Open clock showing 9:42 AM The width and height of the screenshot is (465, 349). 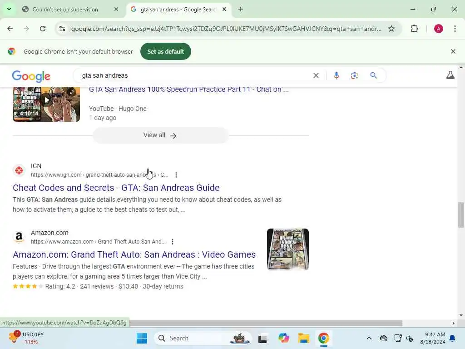point(433,338)
